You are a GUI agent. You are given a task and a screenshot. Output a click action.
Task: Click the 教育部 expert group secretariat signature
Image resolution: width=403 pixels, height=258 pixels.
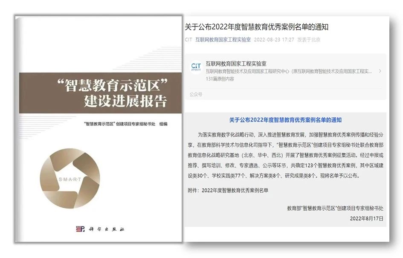click(x=335, y=209)
